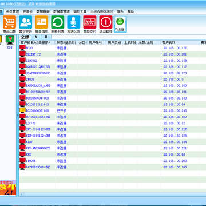Refresh the list with 刷新列表 icon
The width and height of the screenshot is (206, 206).
click(58, 25)
